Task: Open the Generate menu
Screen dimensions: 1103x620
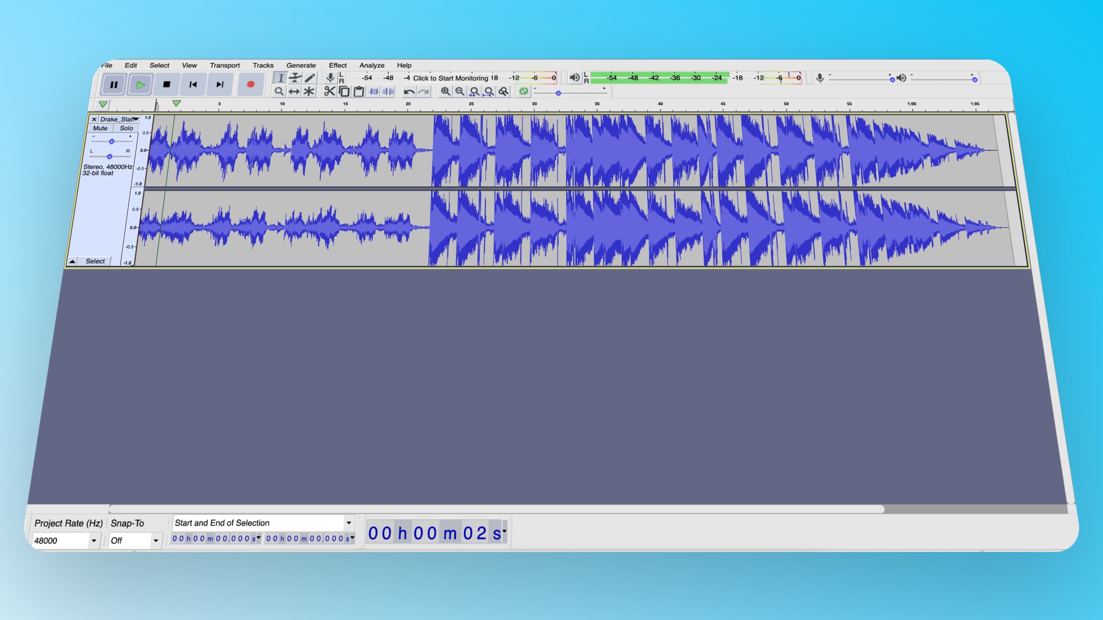Action: (301, 65)
